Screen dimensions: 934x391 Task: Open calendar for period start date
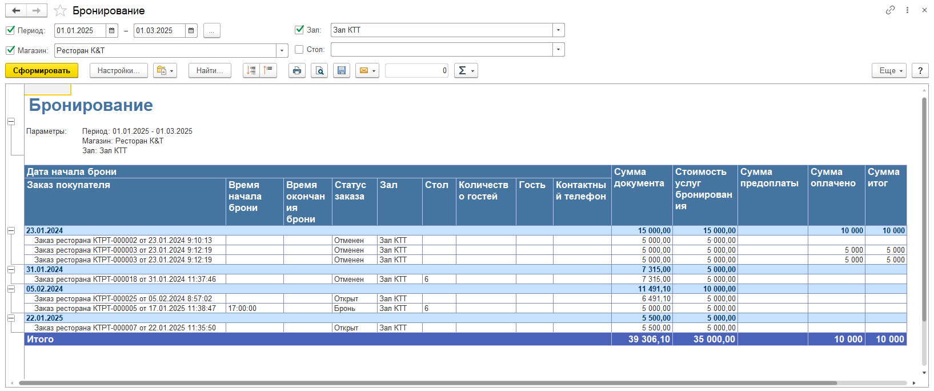(112, 30)
